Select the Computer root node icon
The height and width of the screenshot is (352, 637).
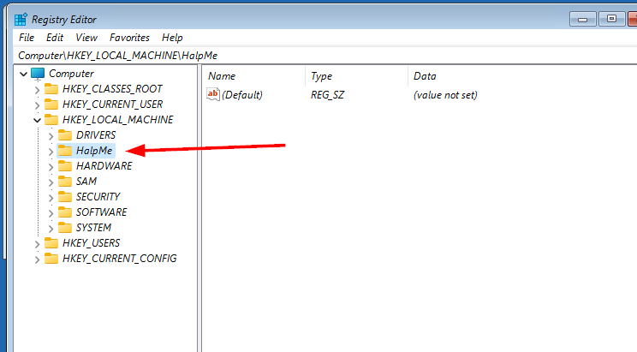click(x=37, y=74)
